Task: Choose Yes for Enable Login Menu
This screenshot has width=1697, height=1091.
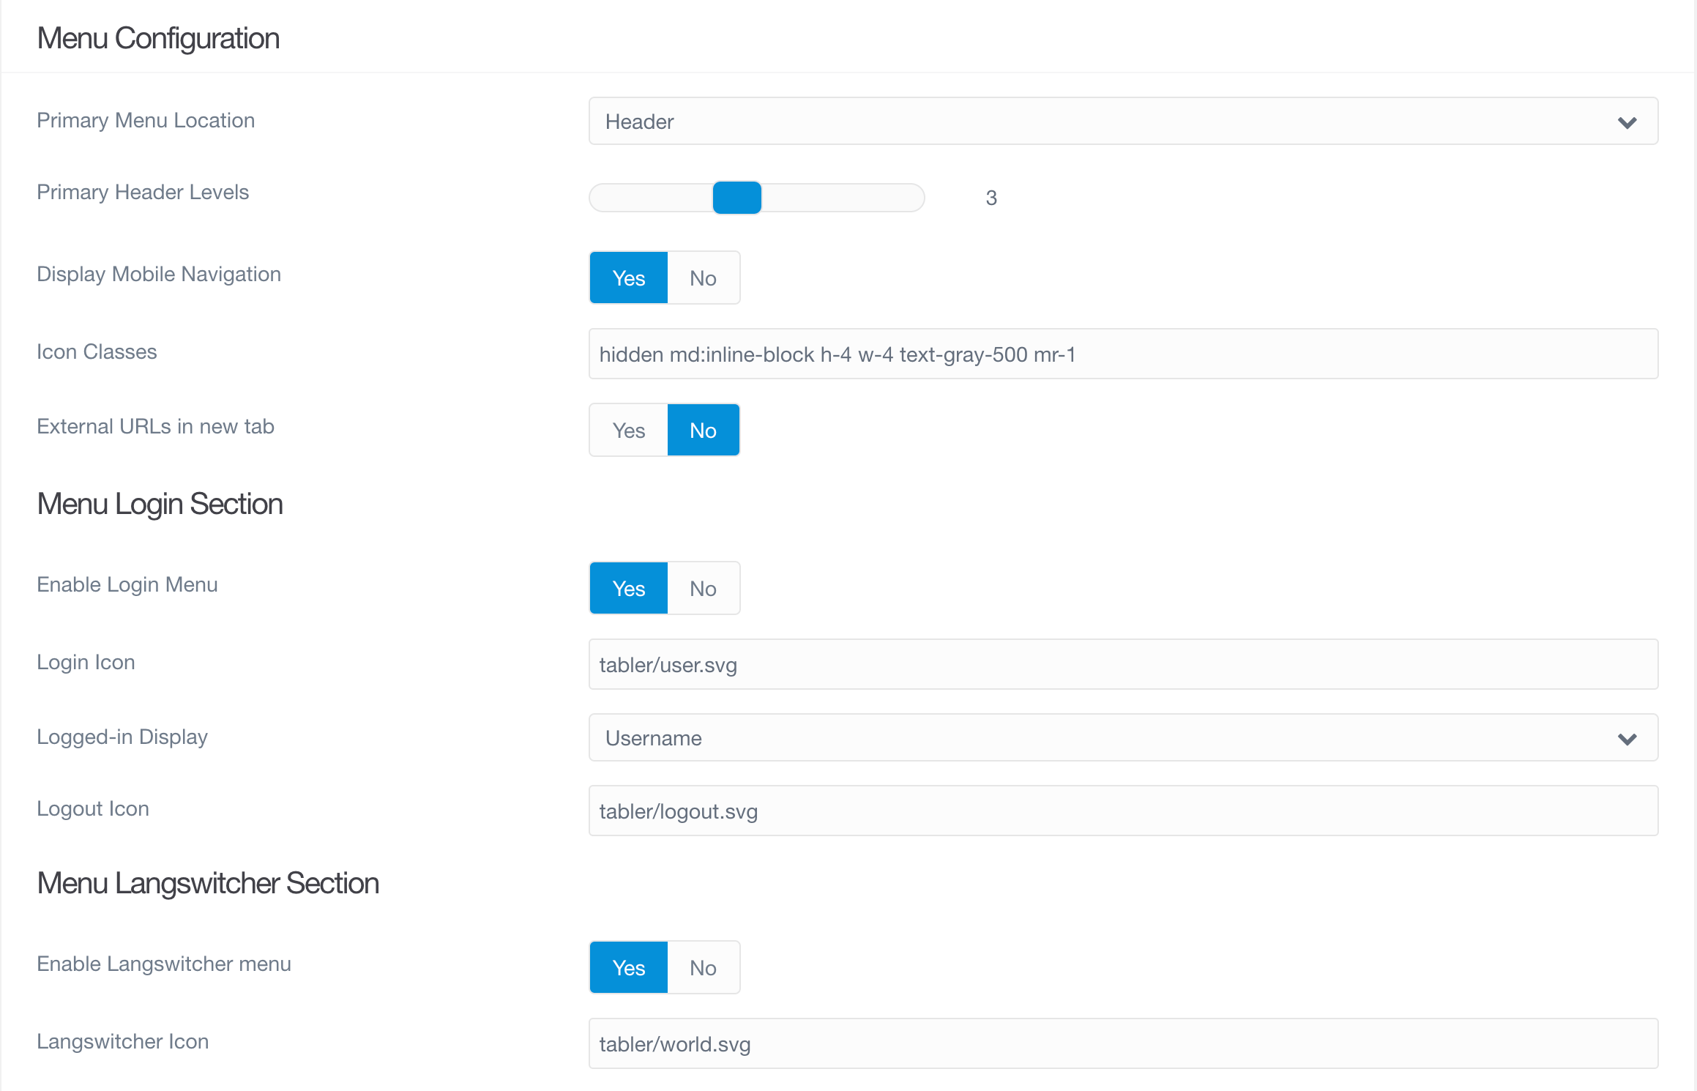Action: (x=629, y=588)
